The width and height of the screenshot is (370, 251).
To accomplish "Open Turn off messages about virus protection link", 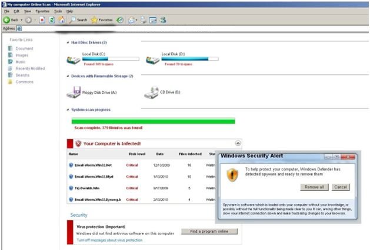I will pyautogui.click(x=109, y=240).
